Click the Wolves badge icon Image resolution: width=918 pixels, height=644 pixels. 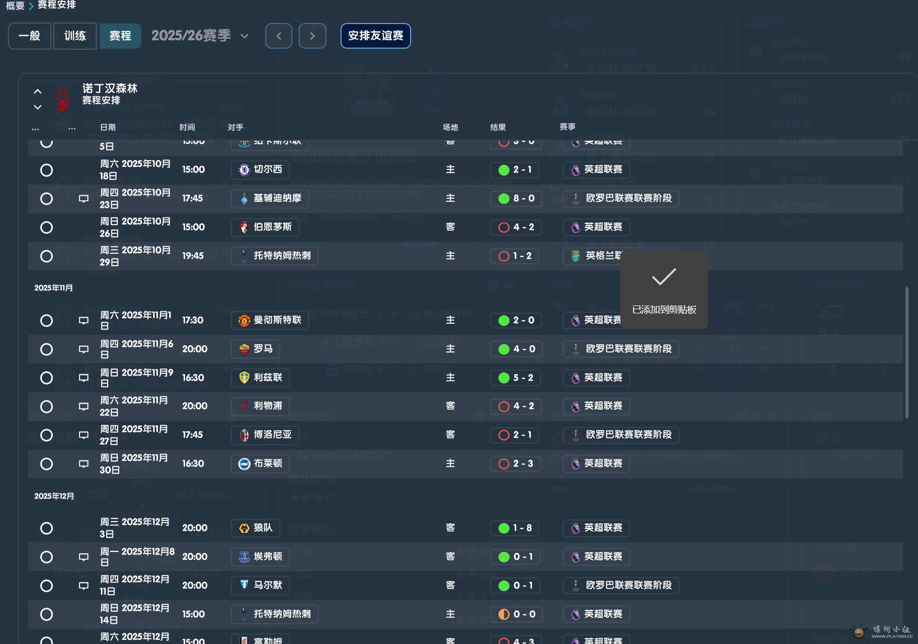pyautogui.click(x=244, y=528)
